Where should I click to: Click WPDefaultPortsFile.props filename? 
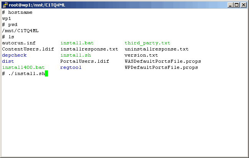tap(161, 68)
